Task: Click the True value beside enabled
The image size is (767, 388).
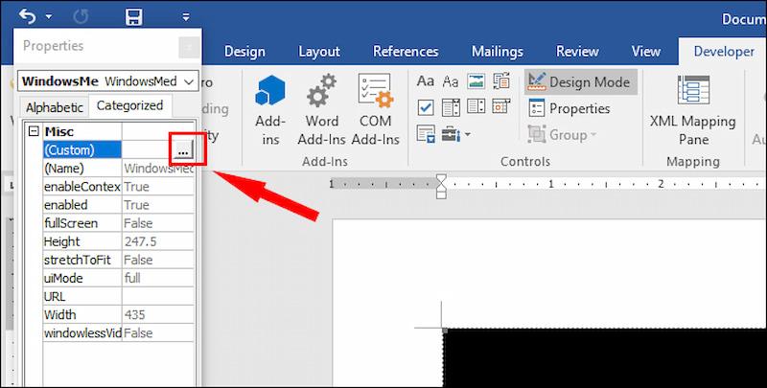Action: point(158,205)
